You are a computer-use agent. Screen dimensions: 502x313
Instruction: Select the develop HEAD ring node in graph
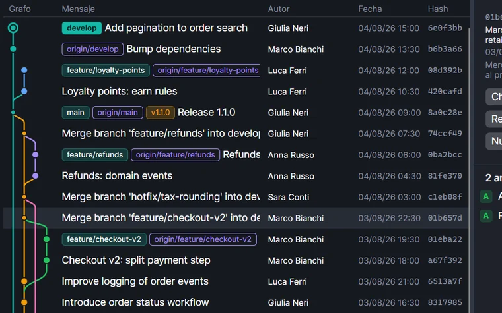(x=13, y=28)
